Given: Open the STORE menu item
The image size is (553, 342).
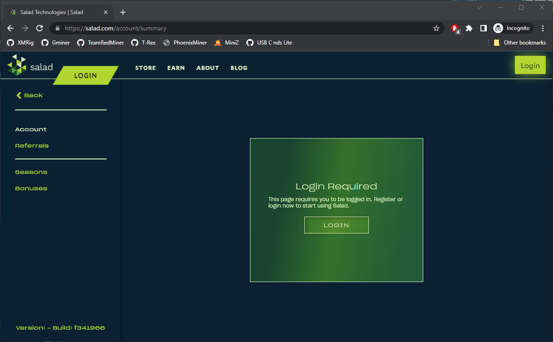Looking at the screenshot, I should click(x=146, y=68).
